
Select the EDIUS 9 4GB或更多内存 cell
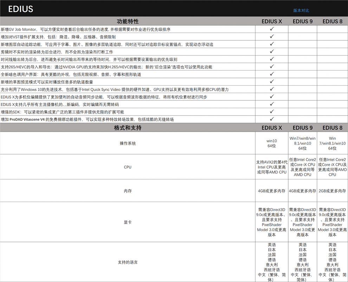303,191
